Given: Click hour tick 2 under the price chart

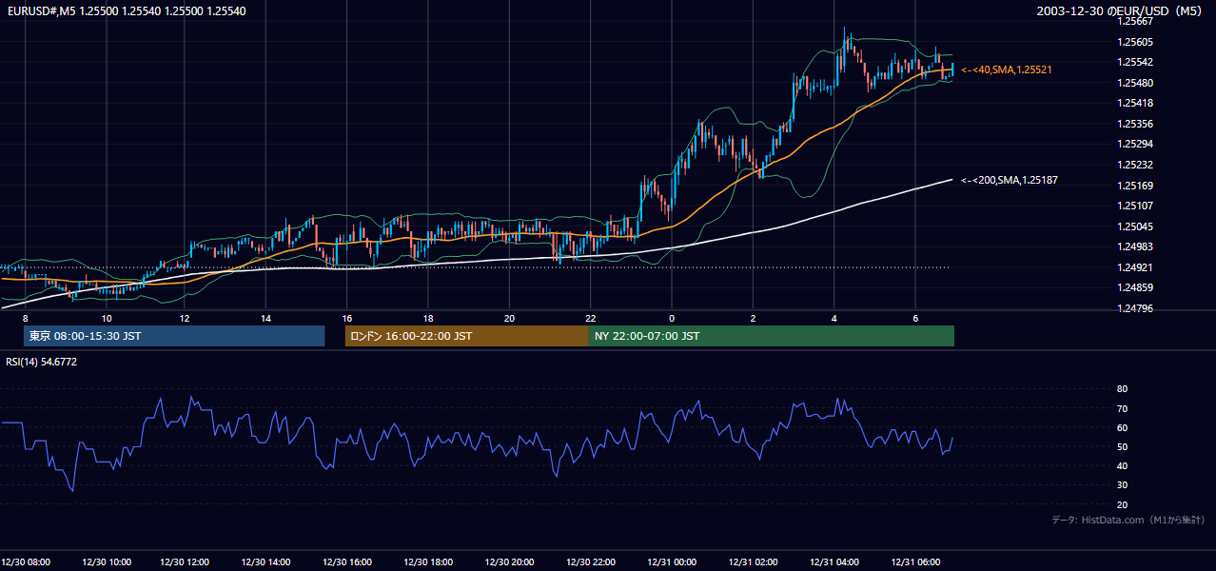Looking at the screenshot, I should tap(753, 318).
